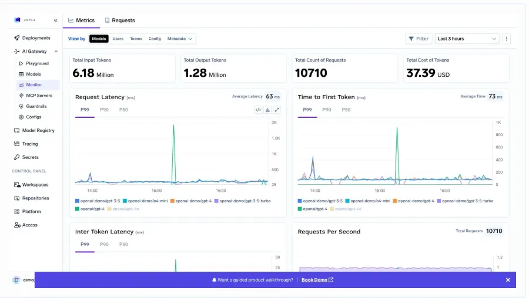Image resolution: width=529 pixels, height=298 pixels.
Task: Open MCP Servers page
Action: click(36, 96)
